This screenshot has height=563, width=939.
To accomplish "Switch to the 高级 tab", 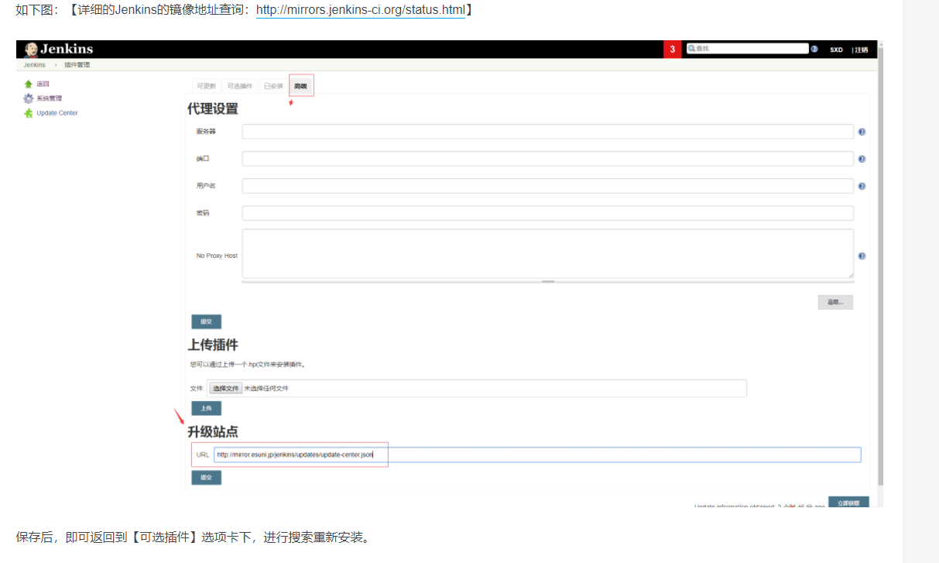I will [300, 85].
